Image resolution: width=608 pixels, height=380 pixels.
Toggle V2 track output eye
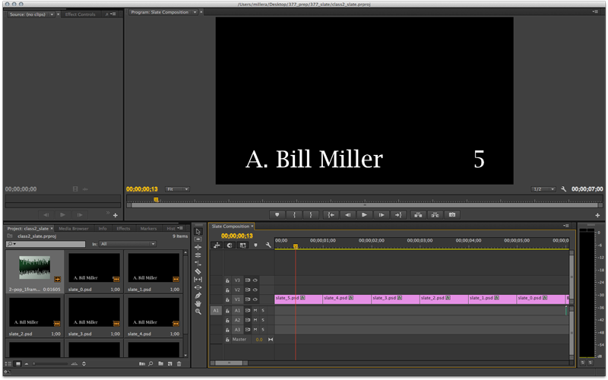click(x=255, y=290)
